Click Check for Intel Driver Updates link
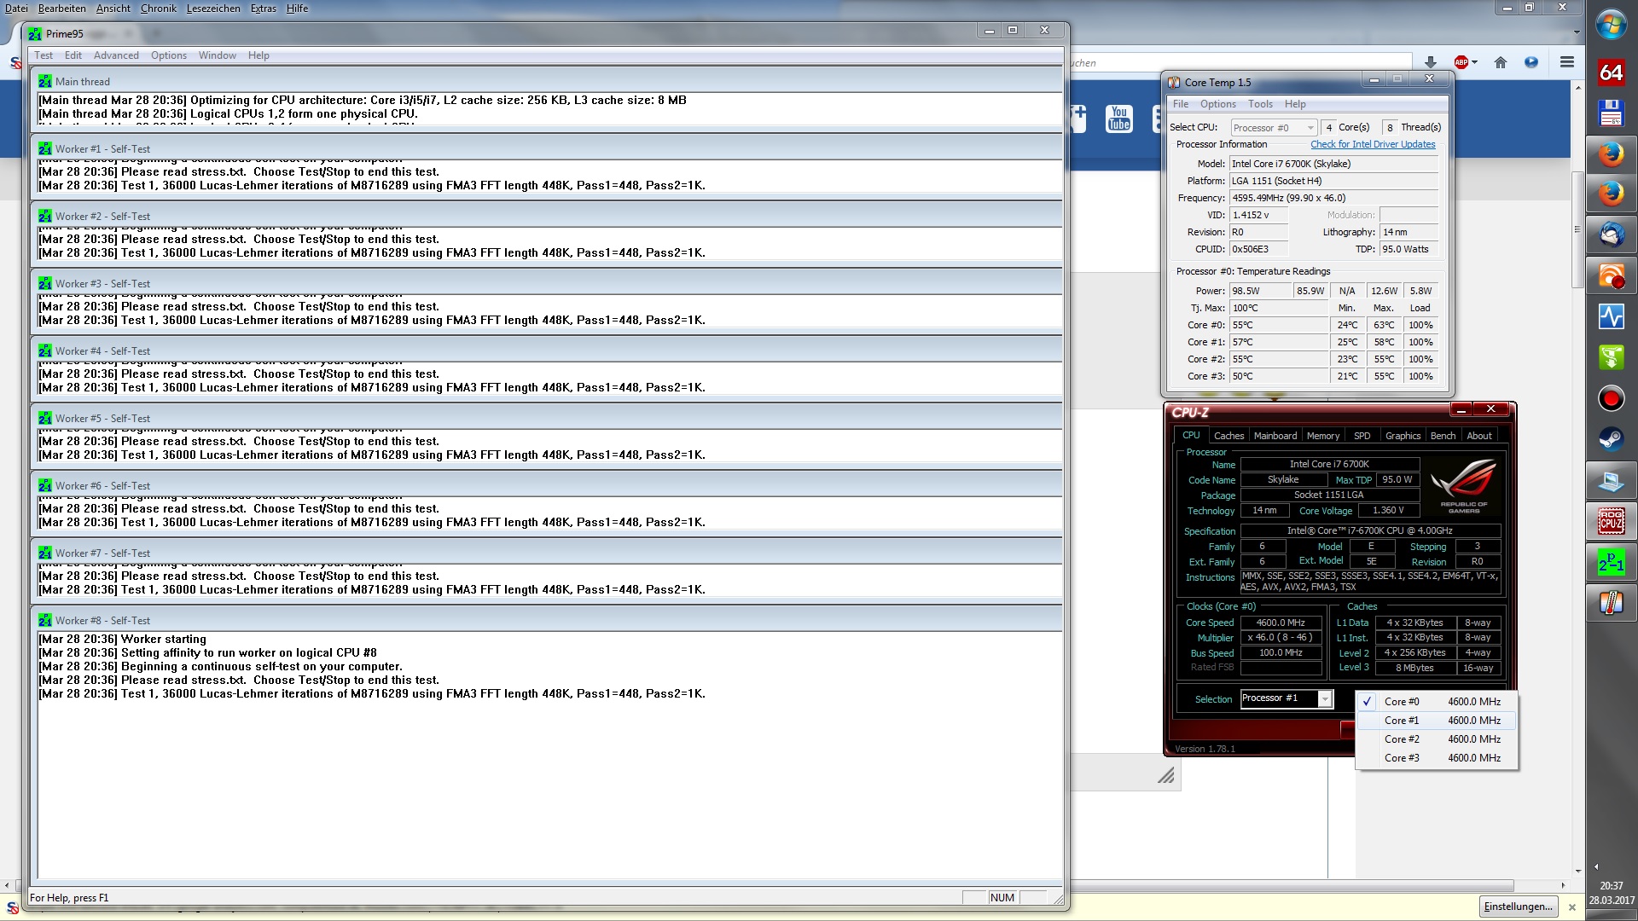 pyautogui.click(x=1373, y=144)
